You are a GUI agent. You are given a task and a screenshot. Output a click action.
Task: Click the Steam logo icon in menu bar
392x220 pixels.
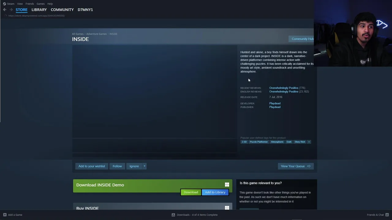[x=4, y=4]
